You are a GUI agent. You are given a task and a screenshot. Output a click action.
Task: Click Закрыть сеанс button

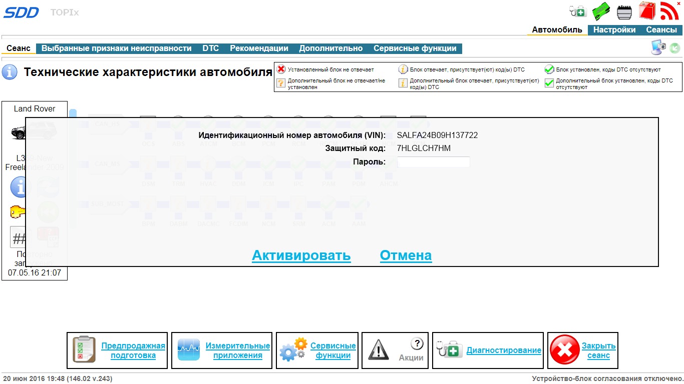point(583,350)
